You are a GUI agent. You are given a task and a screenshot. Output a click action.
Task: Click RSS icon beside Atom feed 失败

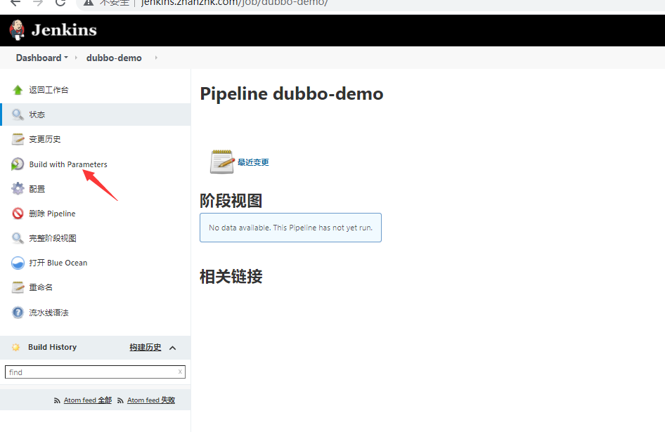(x=120, y=400)
